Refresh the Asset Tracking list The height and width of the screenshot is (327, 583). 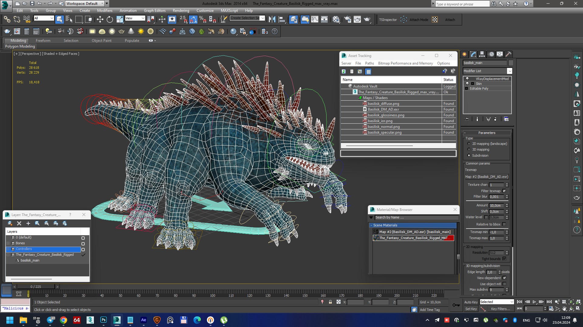[x=344, y=72]
